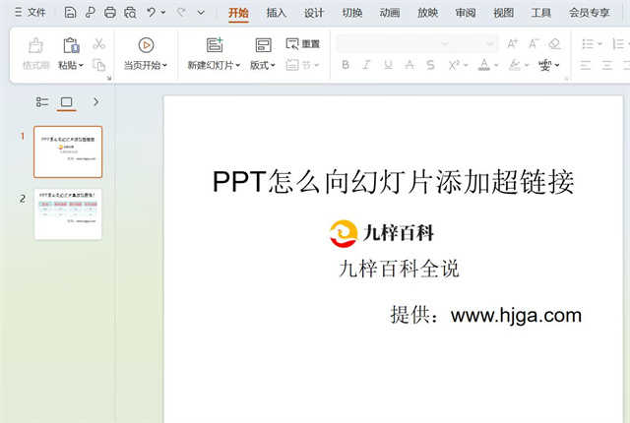Open the font size dropdown

490,43
